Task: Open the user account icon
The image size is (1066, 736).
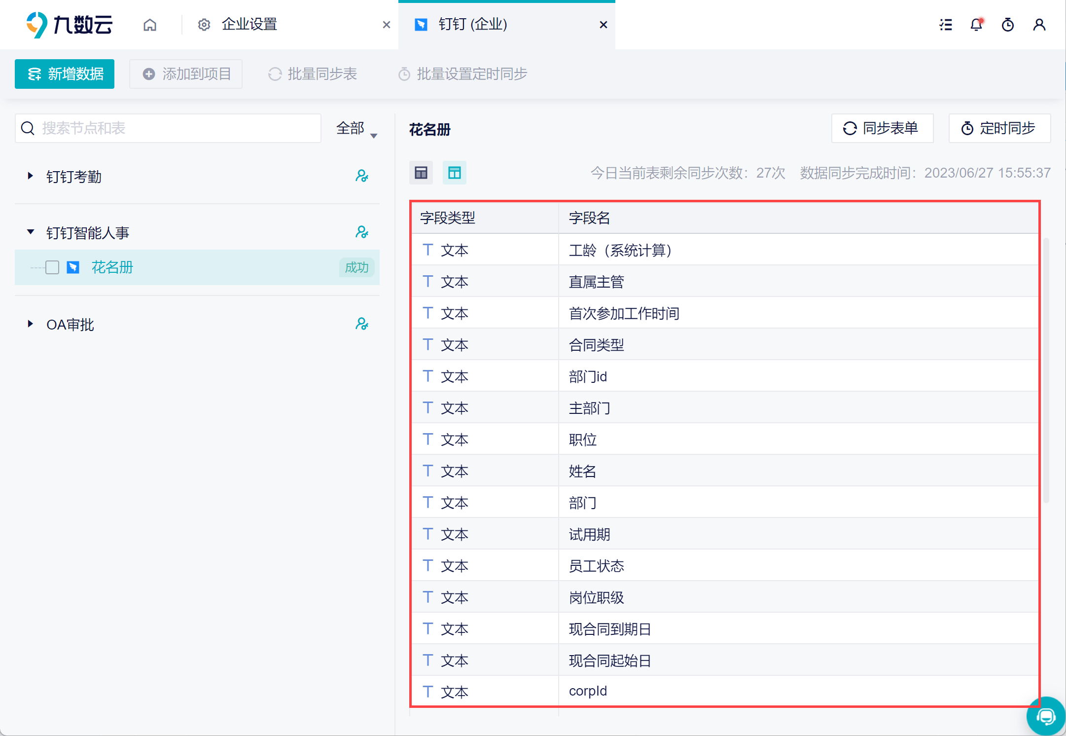Action: click(1039, 25)
